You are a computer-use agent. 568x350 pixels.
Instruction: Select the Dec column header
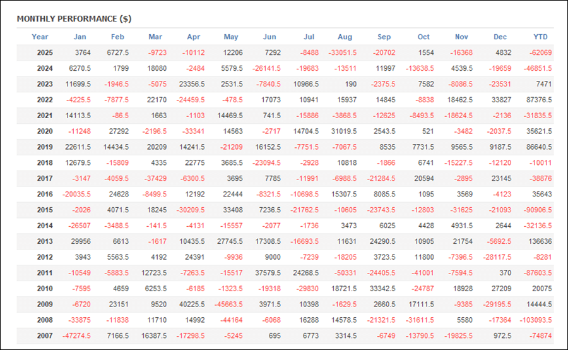[500, 37]
